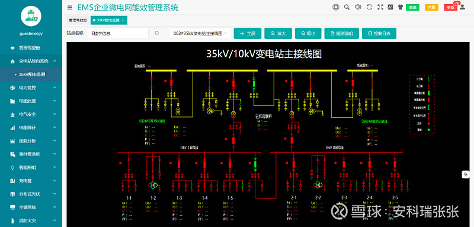Screen dimensions: 474x227
Task: Open theme skin shirt icon
Action: [401, 7]
